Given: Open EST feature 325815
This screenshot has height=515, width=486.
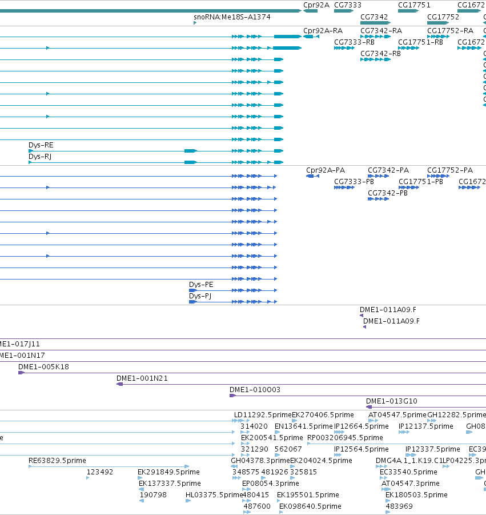Looking at the screenshot, I should (x=292, y=478).
